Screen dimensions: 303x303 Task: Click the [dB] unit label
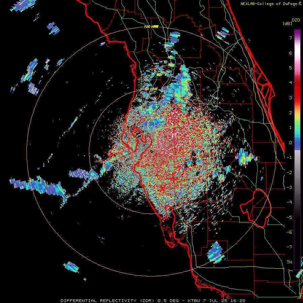pos(287,23)
